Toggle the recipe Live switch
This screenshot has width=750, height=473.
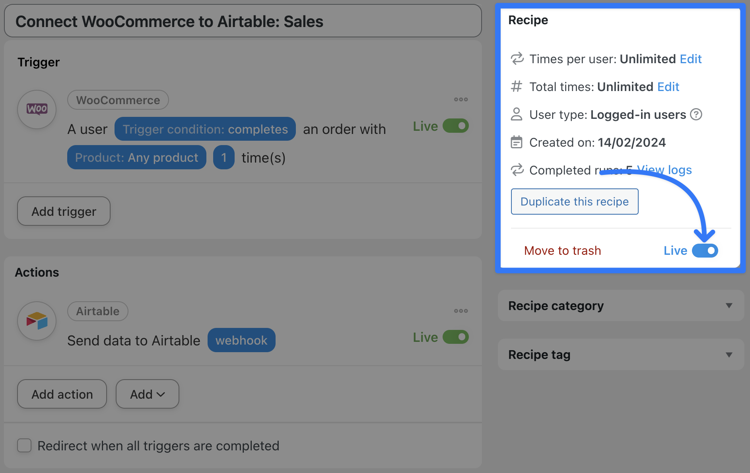[x=705, y=251]
